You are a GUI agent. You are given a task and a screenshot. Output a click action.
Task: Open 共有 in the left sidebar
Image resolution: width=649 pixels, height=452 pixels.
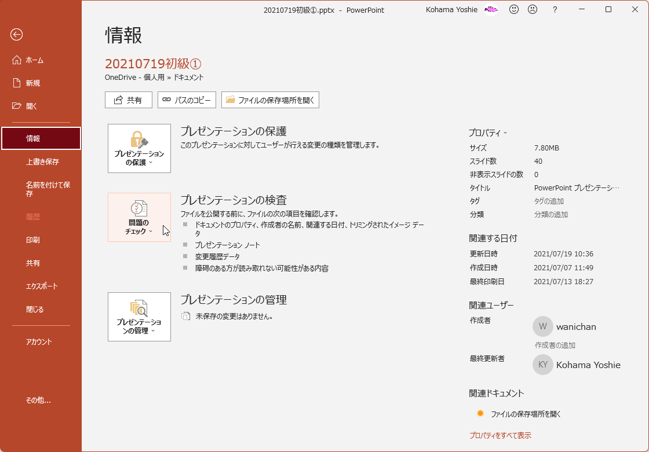pos(41,263)
